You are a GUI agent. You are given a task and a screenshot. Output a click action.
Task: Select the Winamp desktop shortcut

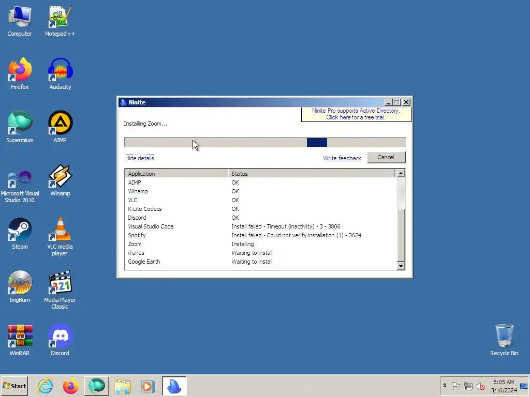60,180
